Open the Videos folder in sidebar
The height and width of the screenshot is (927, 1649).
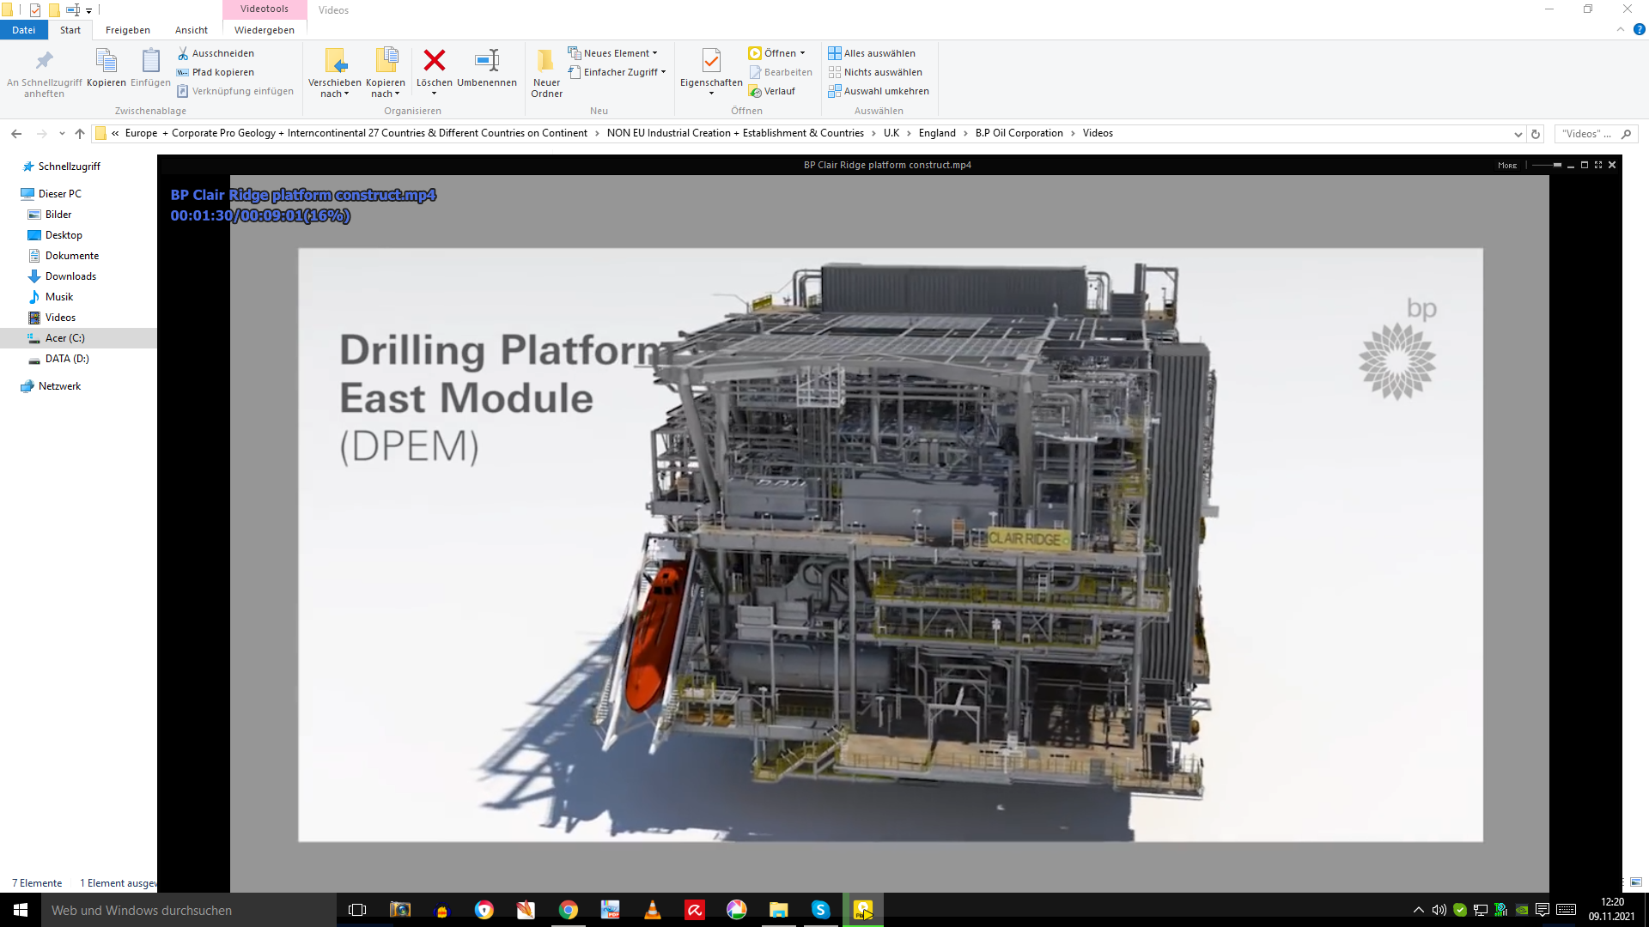pos(60,318)
